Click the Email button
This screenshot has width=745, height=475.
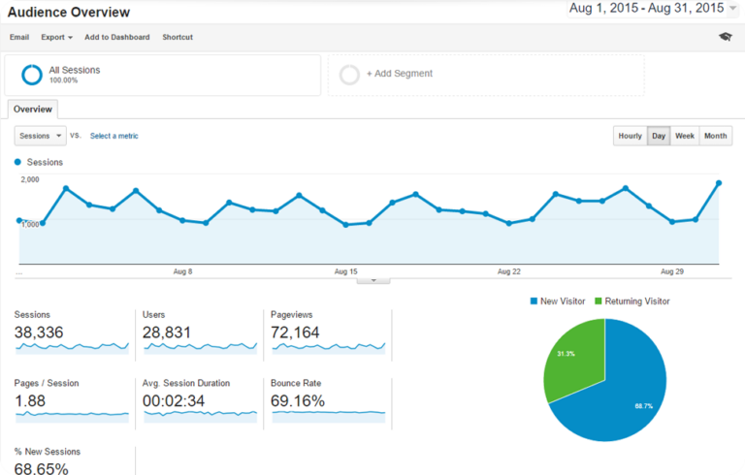19,37
